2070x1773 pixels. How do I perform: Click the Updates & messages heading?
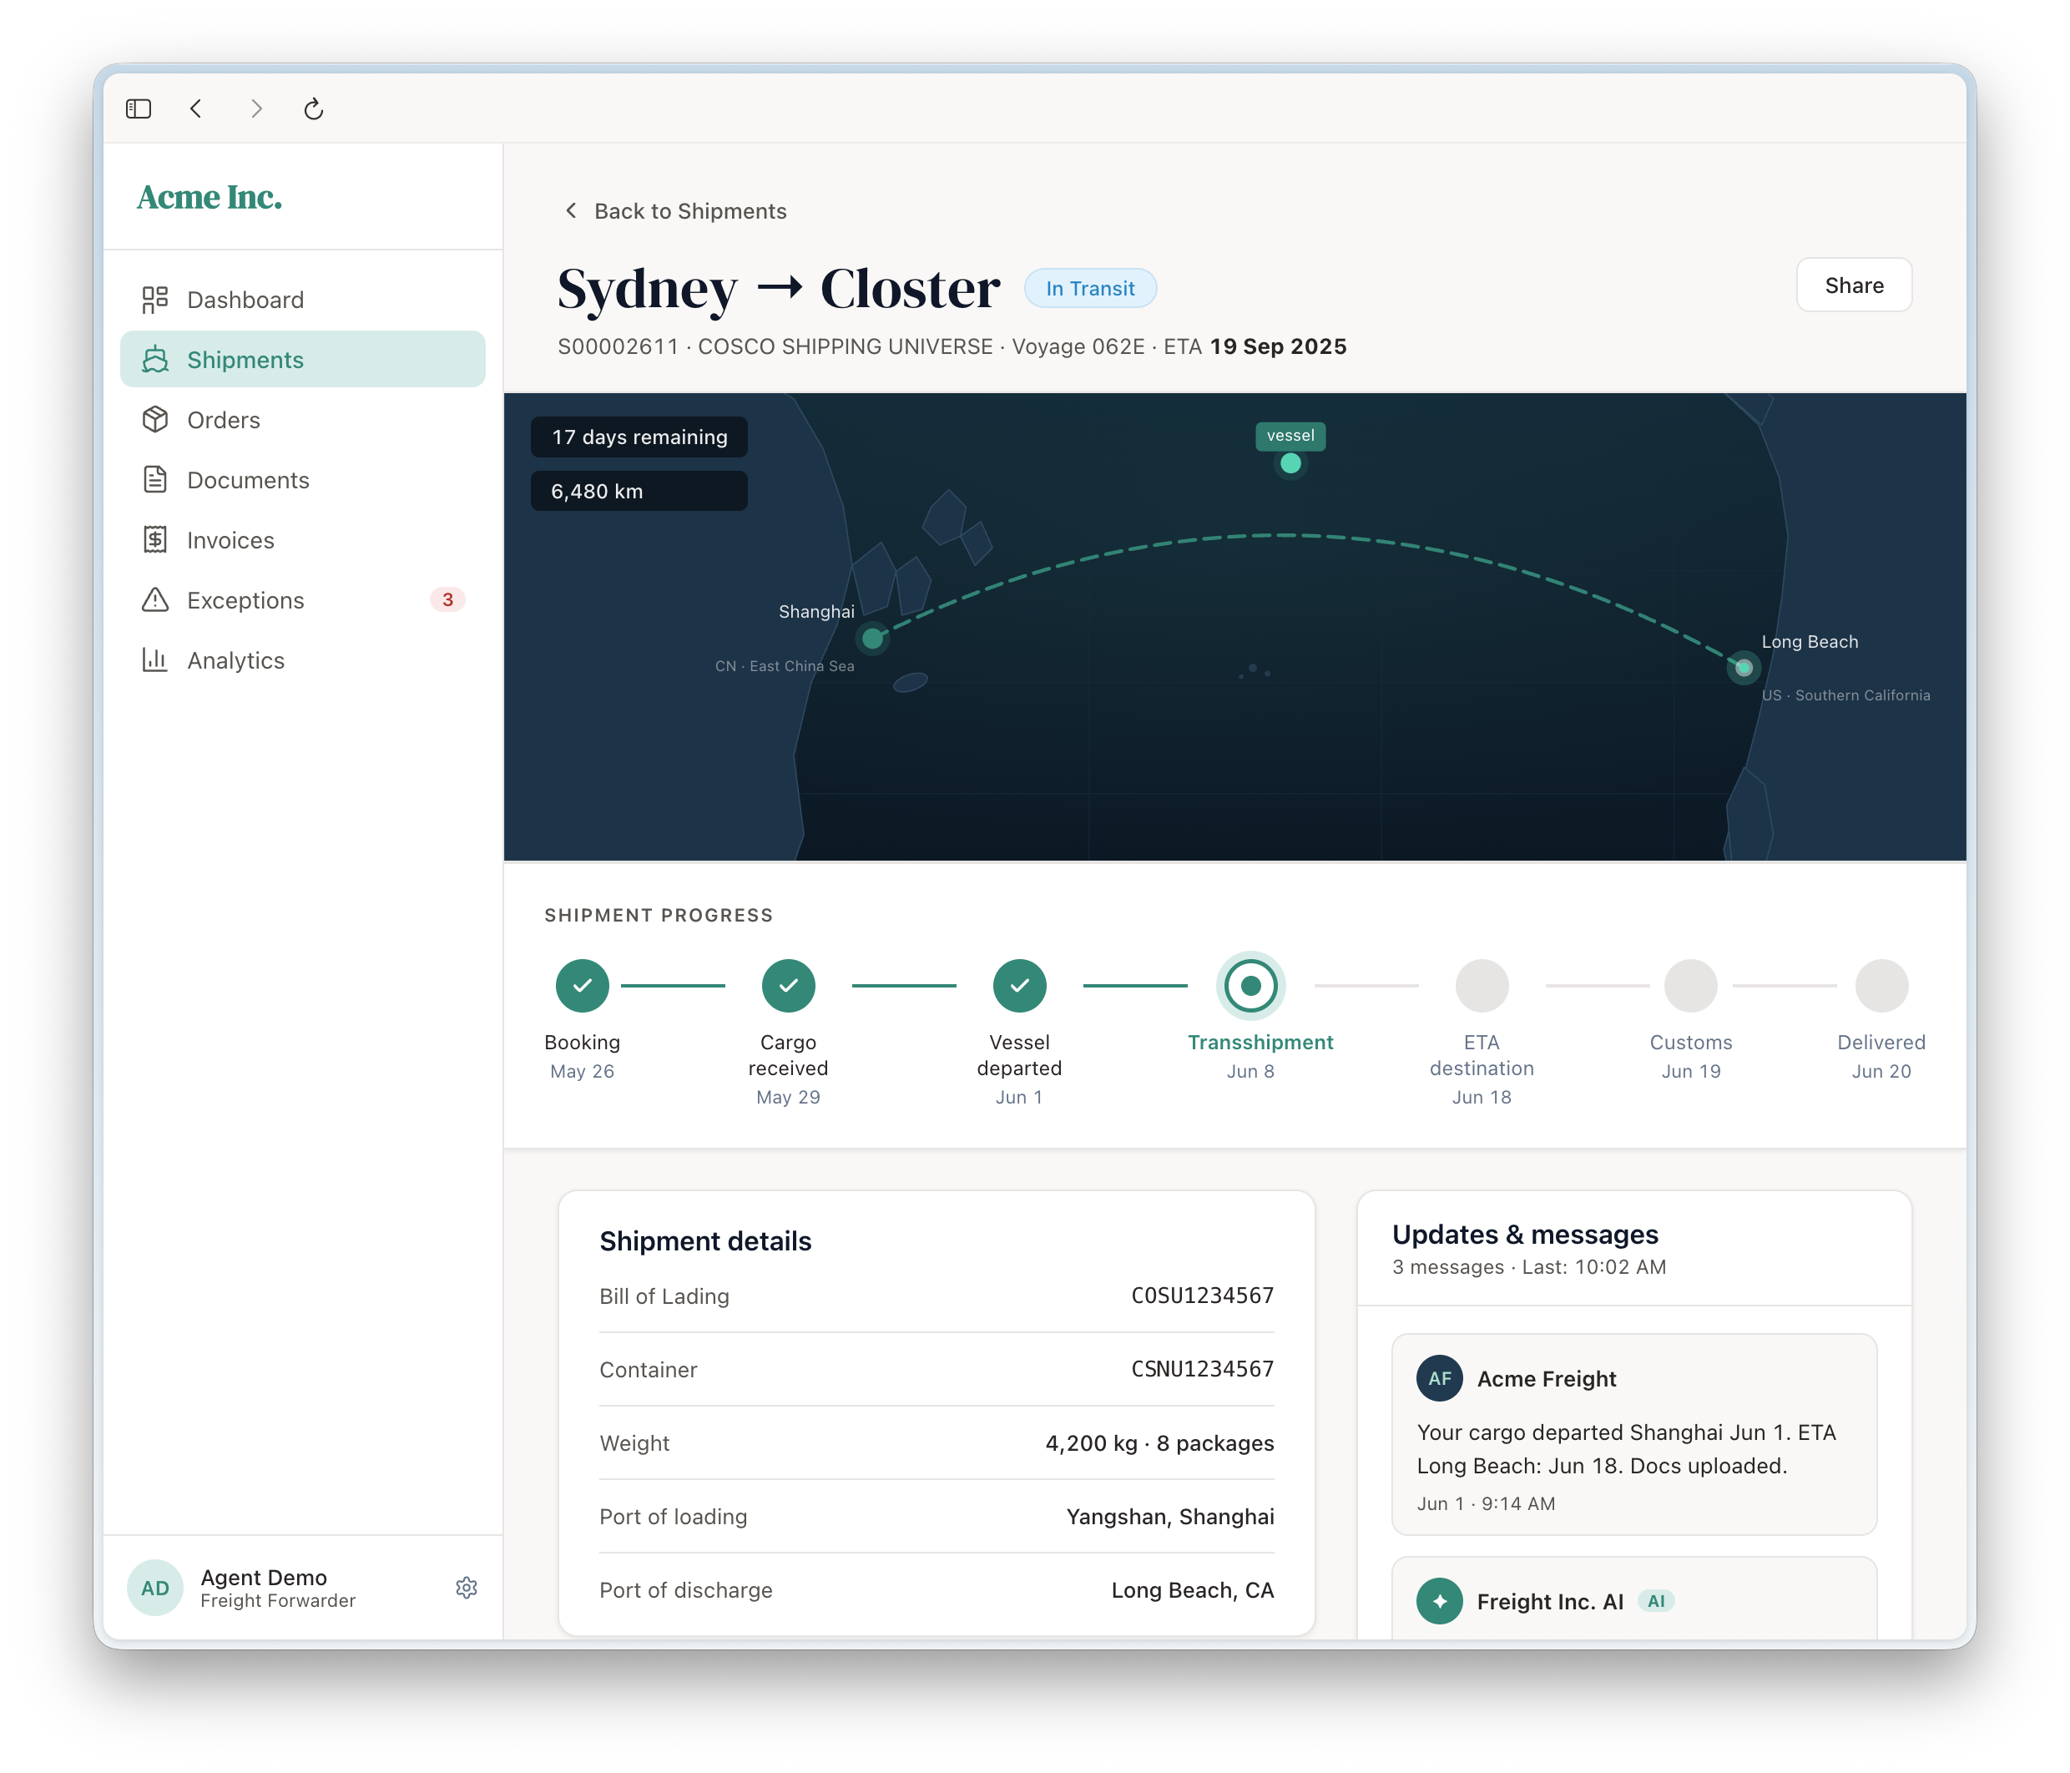1524,1235
